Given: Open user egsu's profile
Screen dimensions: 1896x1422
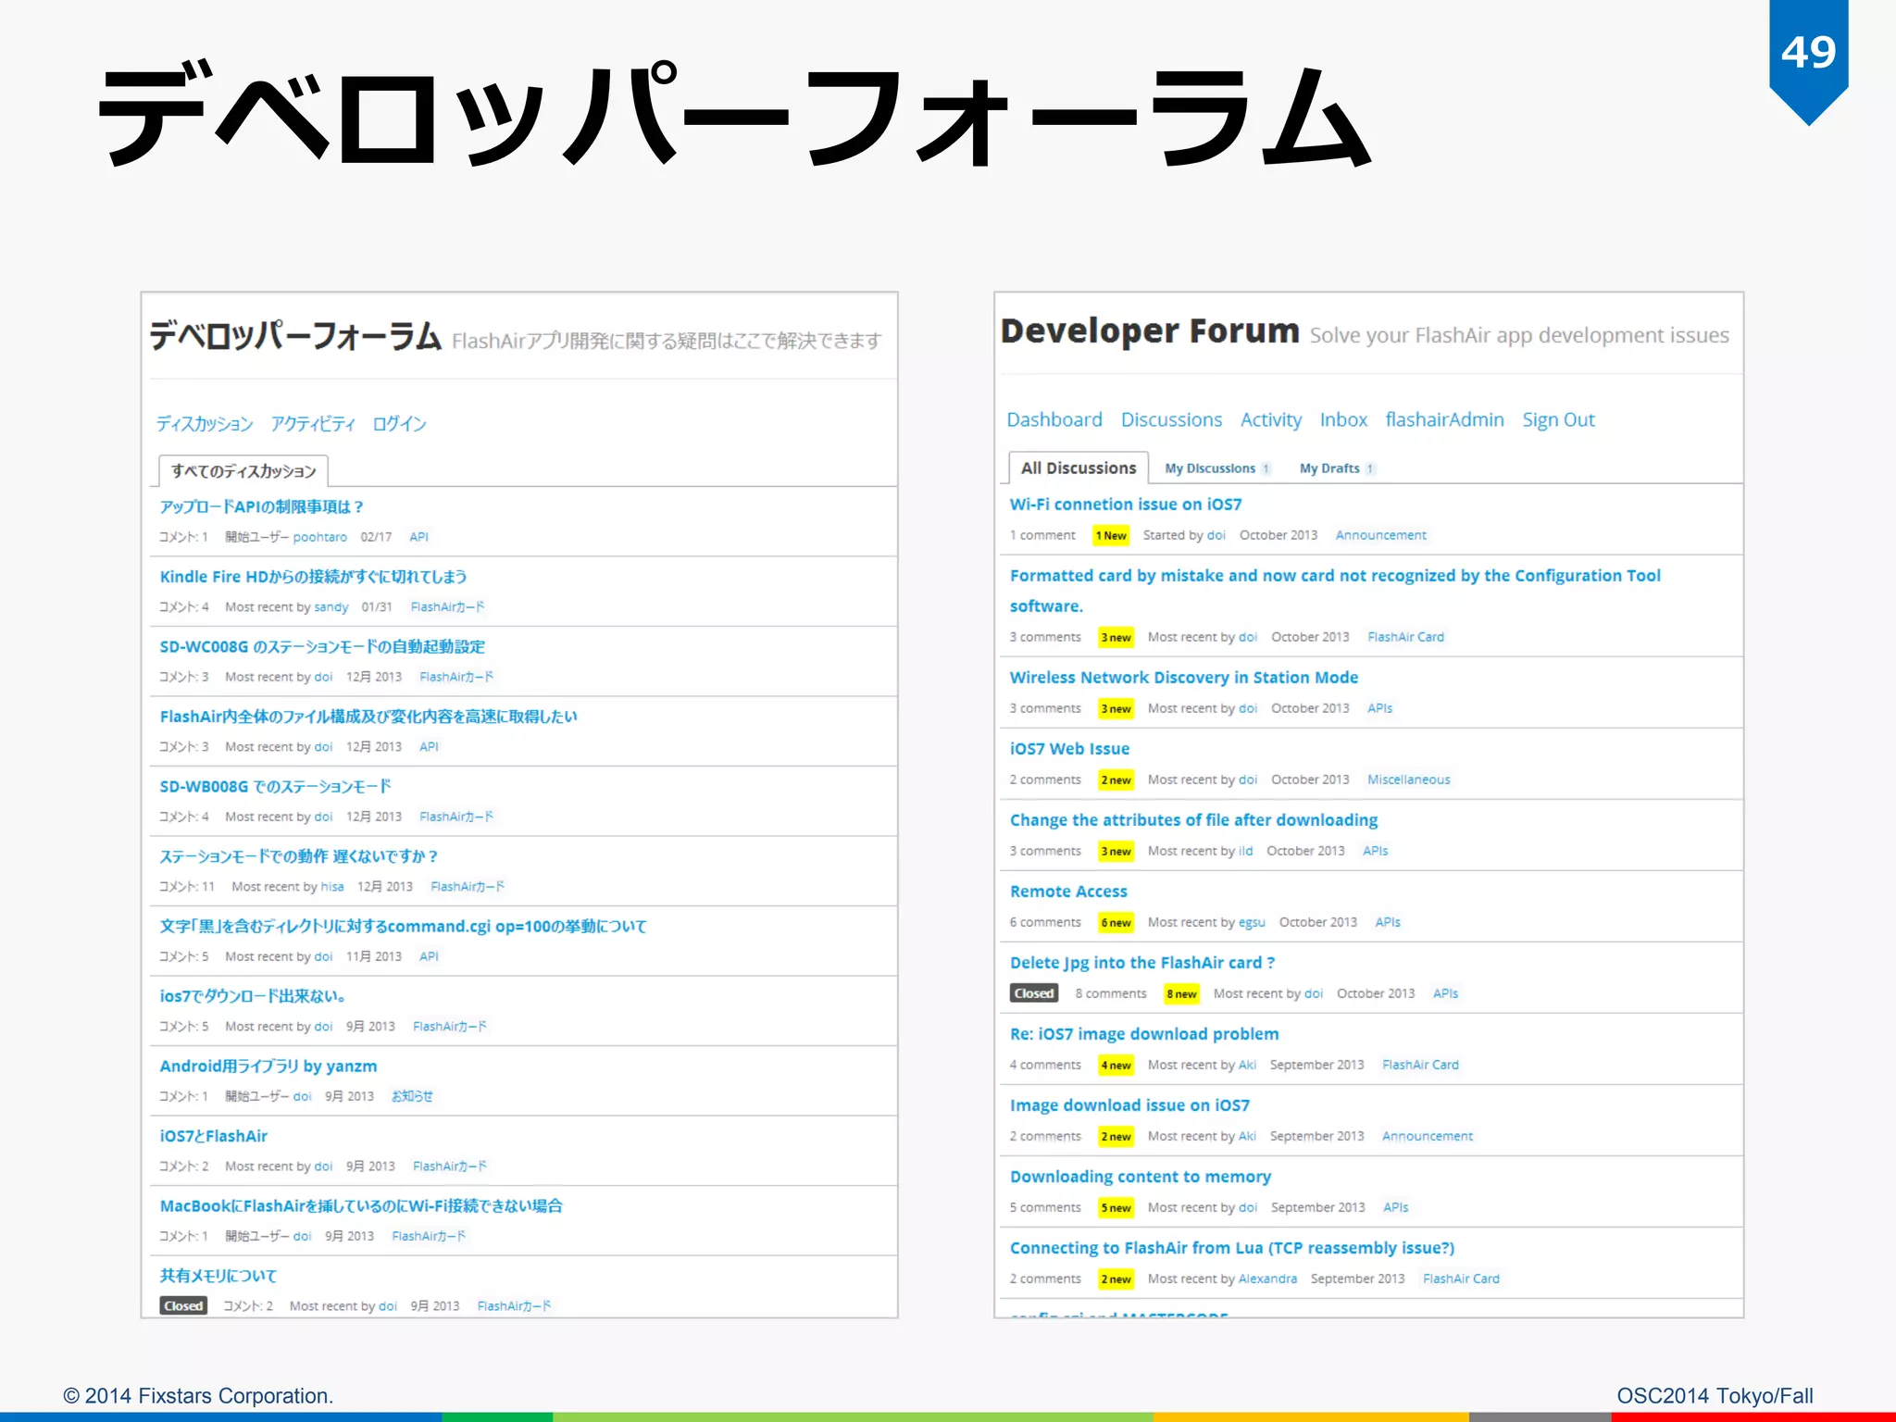Looking at the screenshot, I should (x=1252, y=922).
